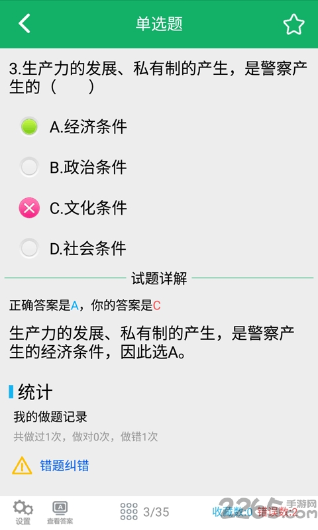Click the 3/35 question progress counter
This screenshot has width=318, height=530.
(156, 511)
